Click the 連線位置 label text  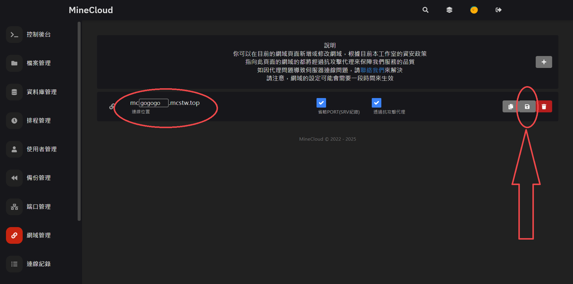click(141, 112)
